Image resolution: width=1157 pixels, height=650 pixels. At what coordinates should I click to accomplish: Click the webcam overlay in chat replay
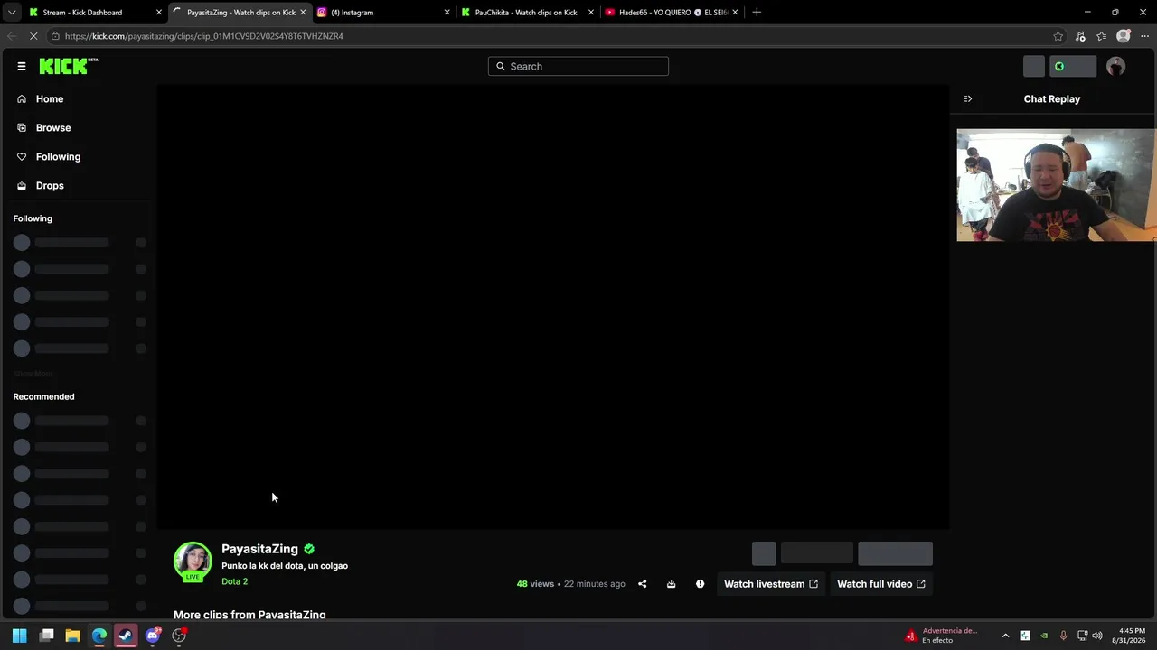tap(1056, 185)
